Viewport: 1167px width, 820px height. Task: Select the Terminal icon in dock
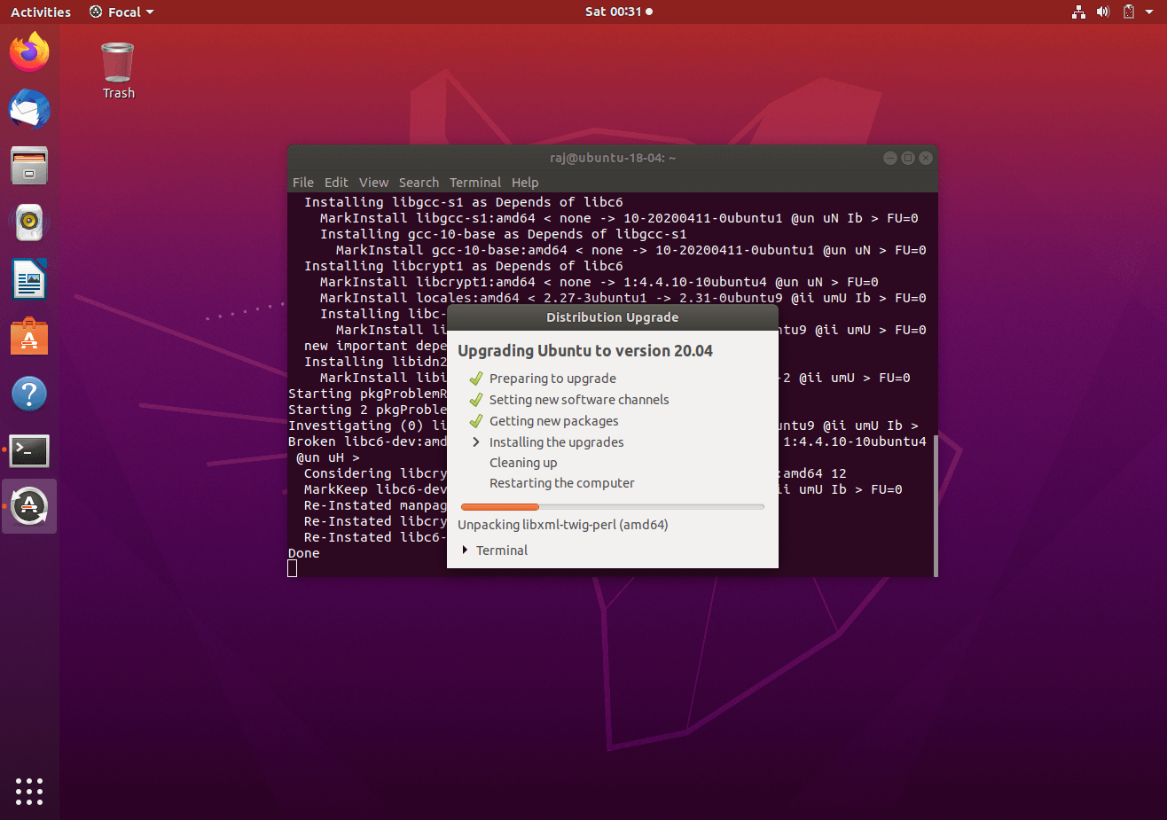click(x=29, y=450)
